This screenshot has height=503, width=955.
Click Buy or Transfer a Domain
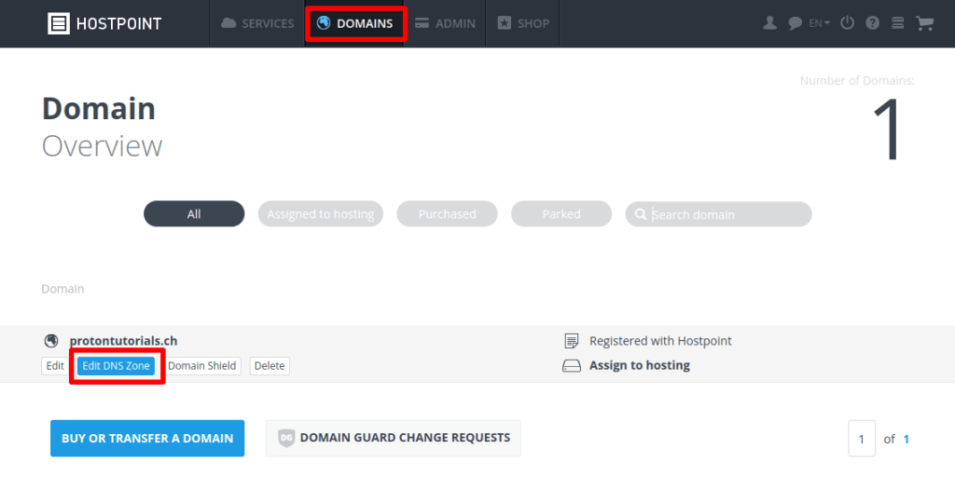coord(147,438)
